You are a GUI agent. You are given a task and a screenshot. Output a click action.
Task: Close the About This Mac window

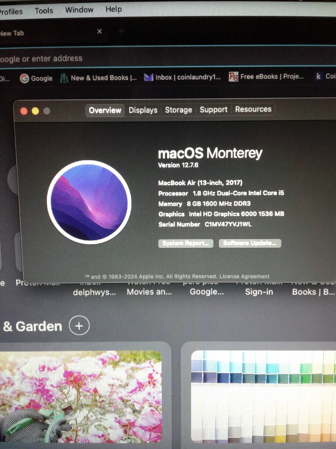(x=24, y=111)
